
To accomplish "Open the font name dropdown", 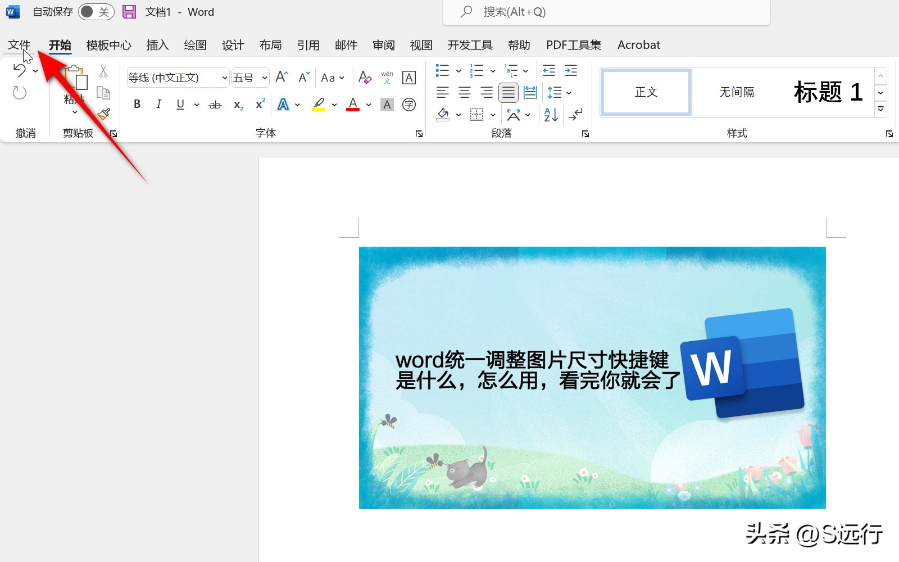I will 225,78.
